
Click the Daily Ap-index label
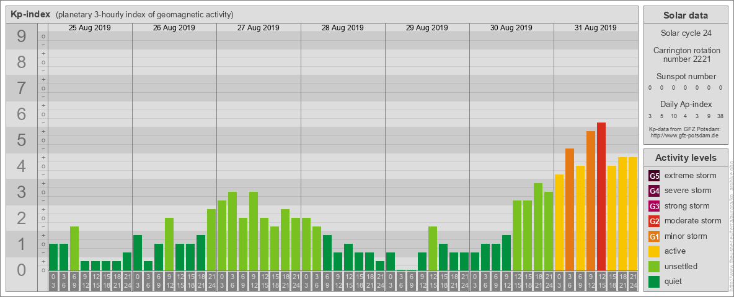[x=686, y=104]
